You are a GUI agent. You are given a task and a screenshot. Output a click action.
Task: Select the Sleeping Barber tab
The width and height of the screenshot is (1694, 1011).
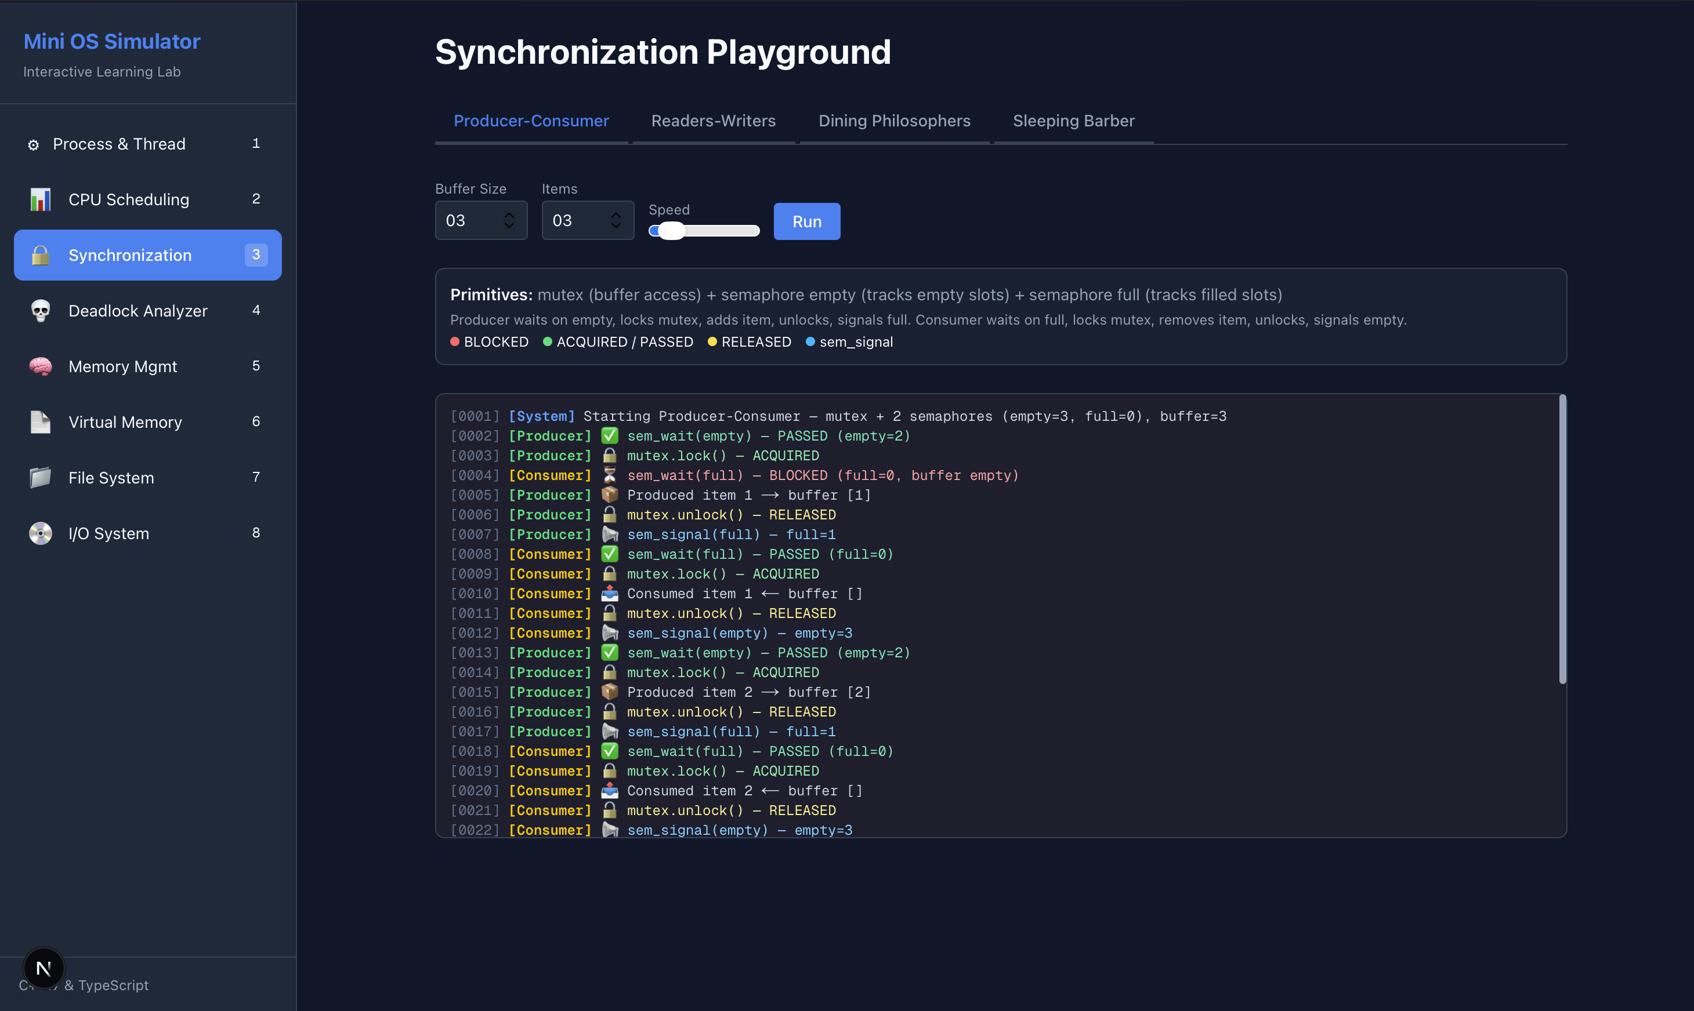coord(1073,121)
